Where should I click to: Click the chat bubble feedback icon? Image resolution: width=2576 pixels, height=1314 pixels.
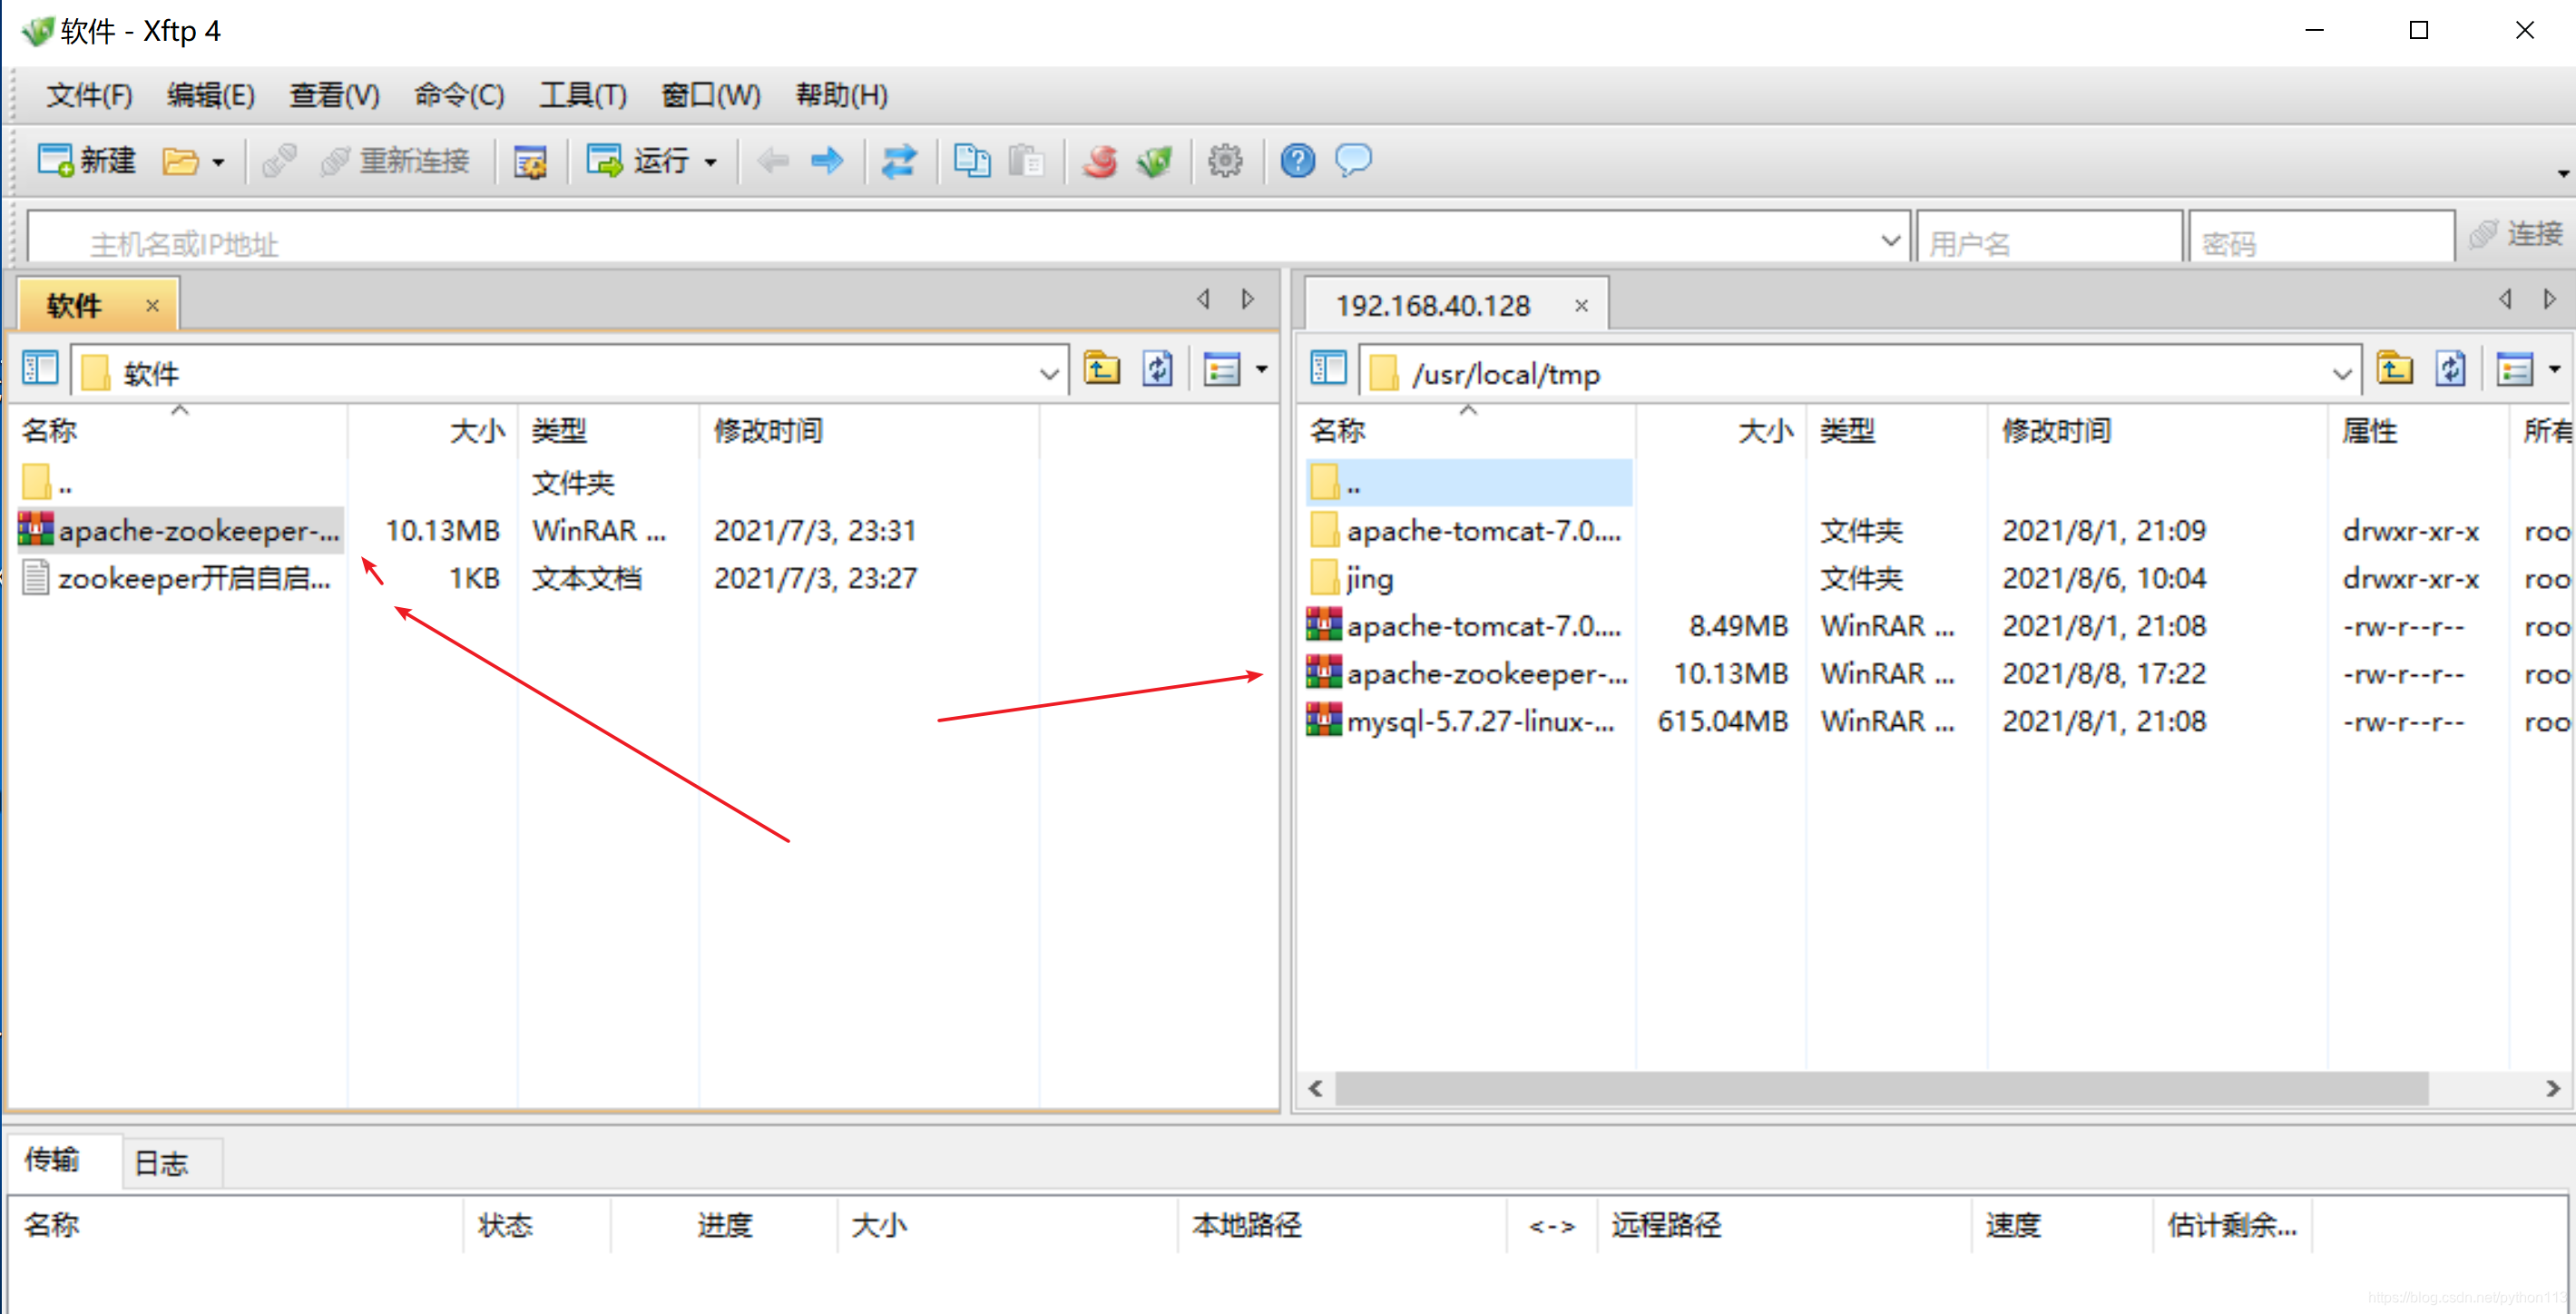tap(1353, 160)
